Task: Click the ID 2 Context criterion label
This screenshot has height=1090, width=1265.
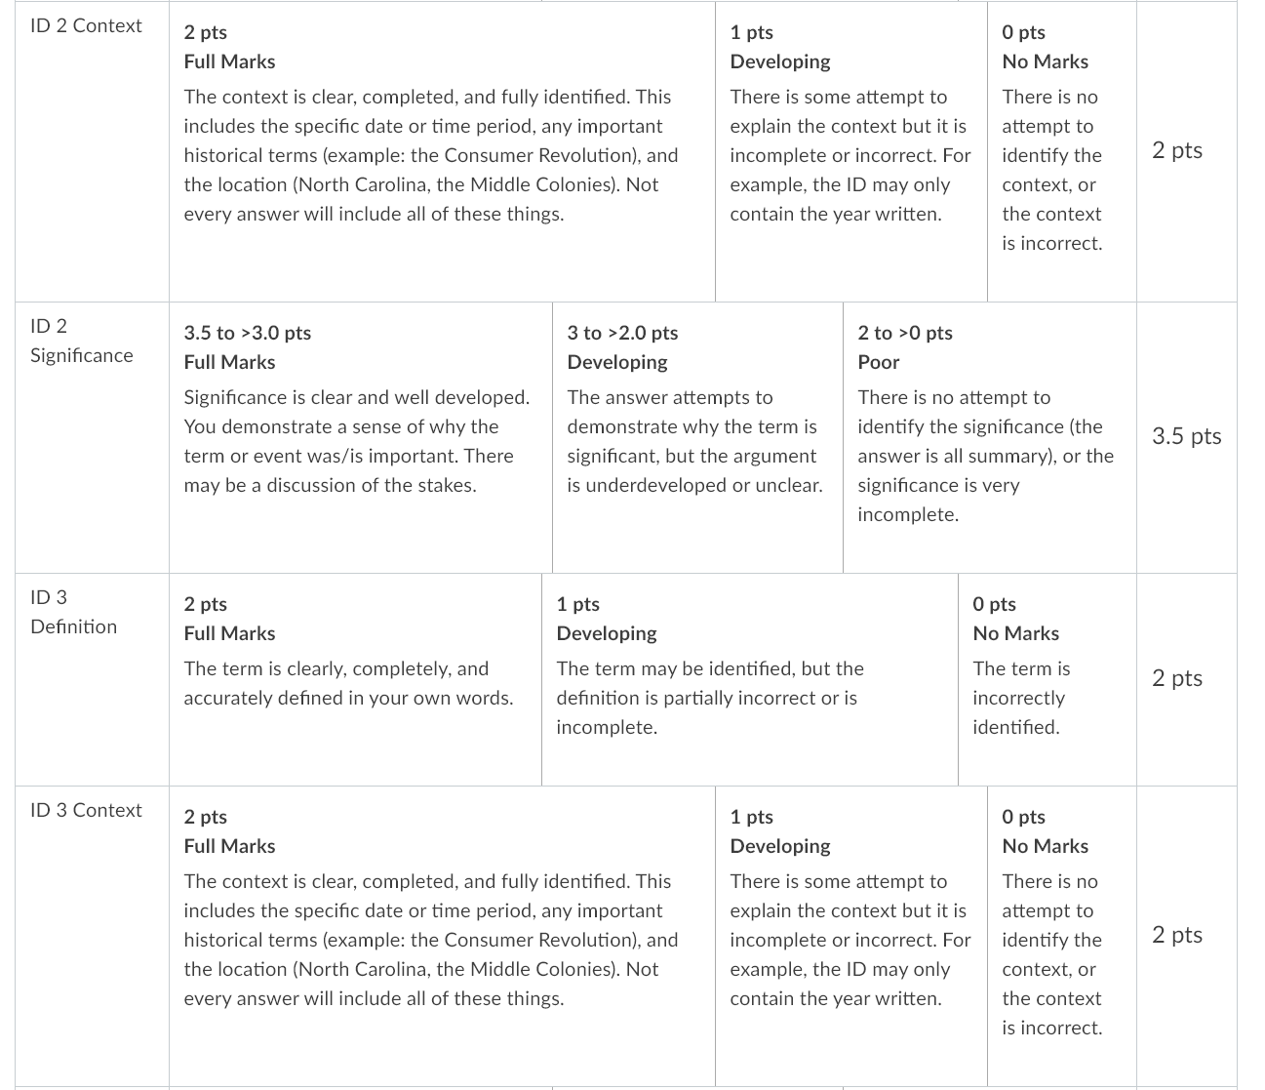Action: 86,25
